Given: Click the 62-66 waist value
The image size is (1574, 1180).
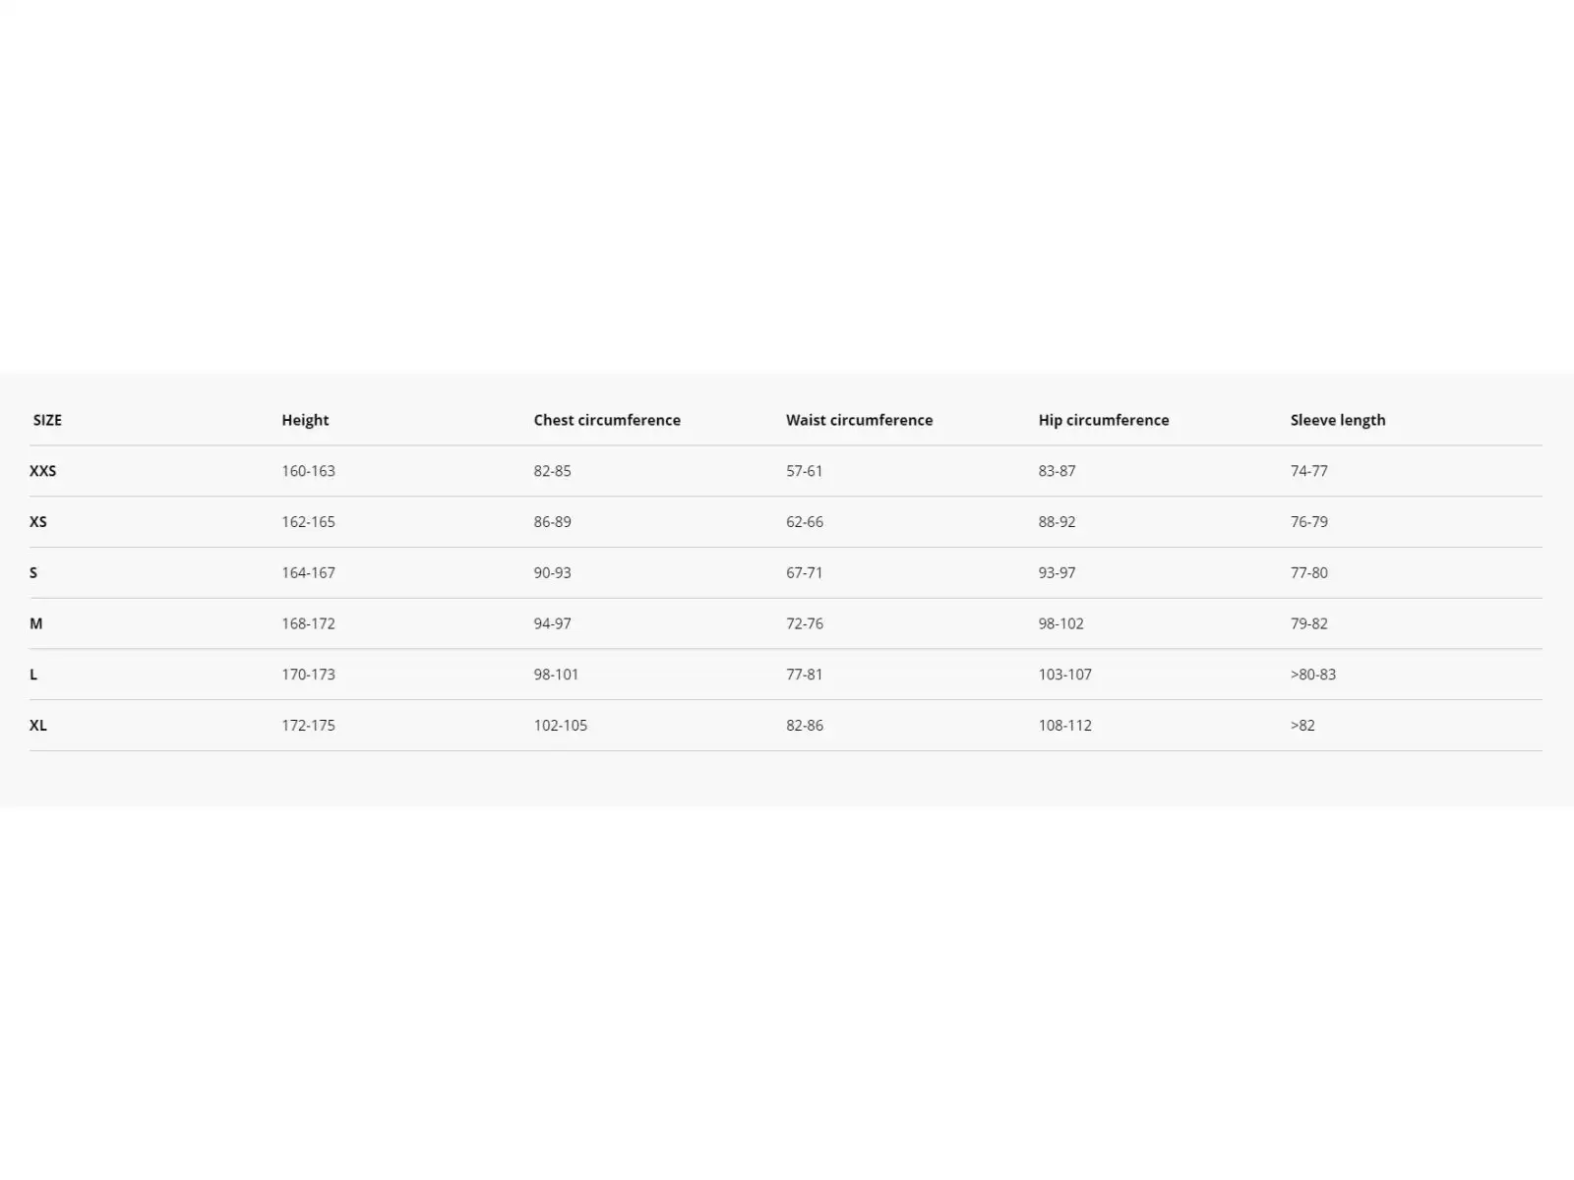Looking at the screenshot, I should [805, 522].
